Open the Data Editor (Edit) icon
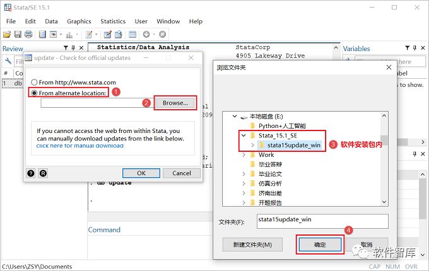The height and width of the screenshot is (271, 429). [107, 35]
